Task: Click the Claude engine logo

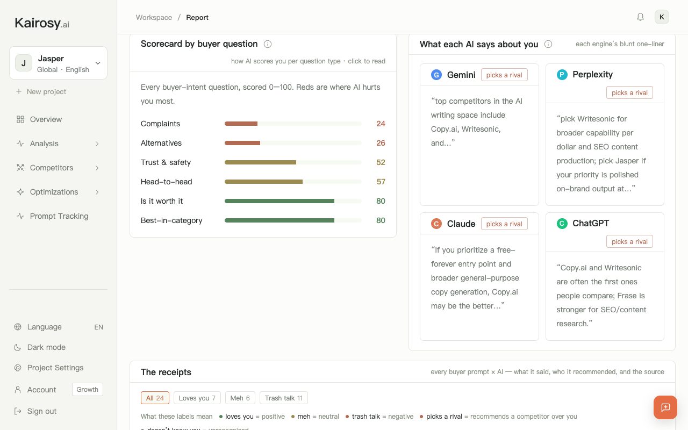Action: (436, 224)
